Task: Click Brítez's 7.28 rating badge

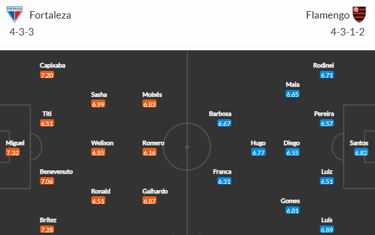Action: click(47, 229)
